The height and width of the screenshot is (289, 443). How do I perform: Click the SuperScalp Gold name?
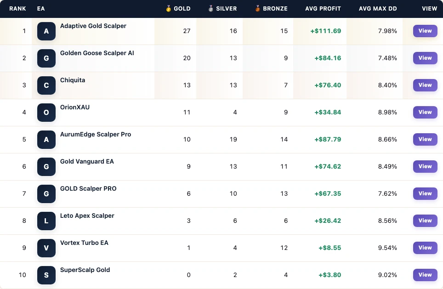coord(85,270)
